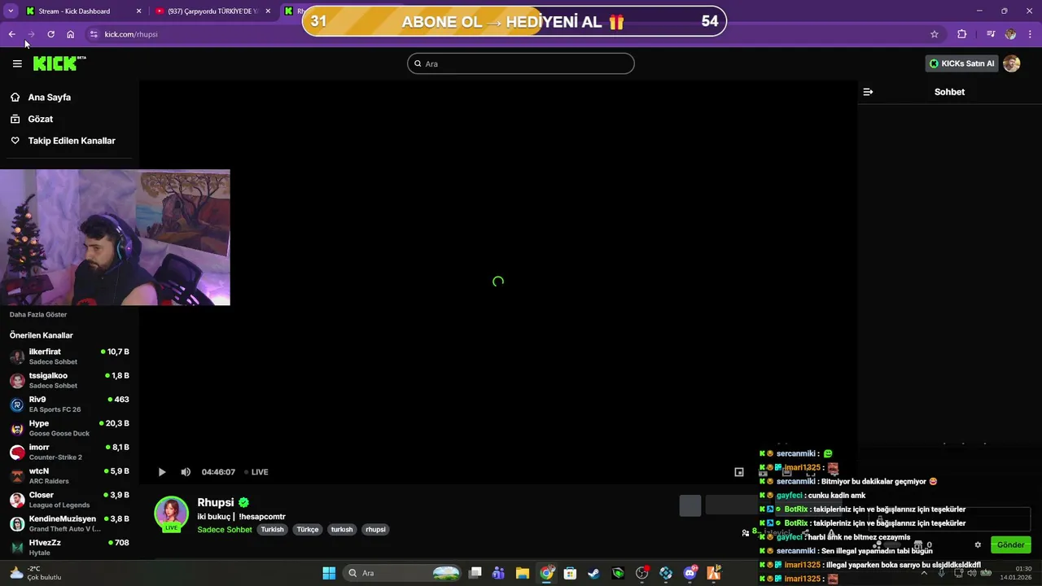Open browser extensions menu
Image resolution: width=1042 pixels, height=586 pixels.
pyautogui.click(x=962, y=34)
